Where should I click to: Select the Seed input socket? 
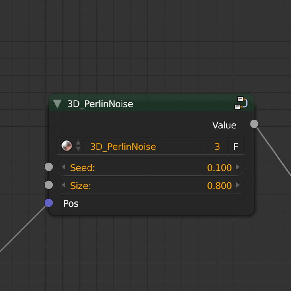49,167
